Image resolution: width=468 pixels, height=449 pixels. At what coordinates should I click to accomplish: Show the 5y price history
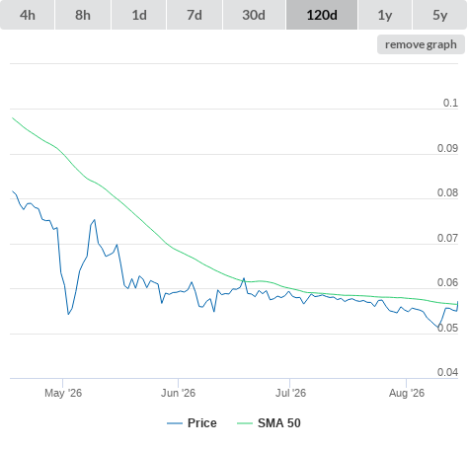(439, 15)
